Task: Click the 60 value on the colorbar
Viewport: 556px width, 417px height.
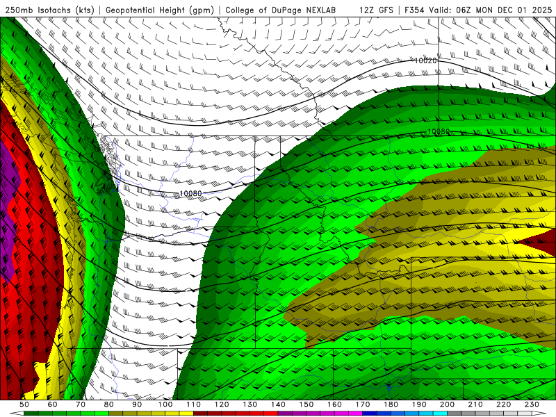Action: pyautogui.click(x=52, y=404)
